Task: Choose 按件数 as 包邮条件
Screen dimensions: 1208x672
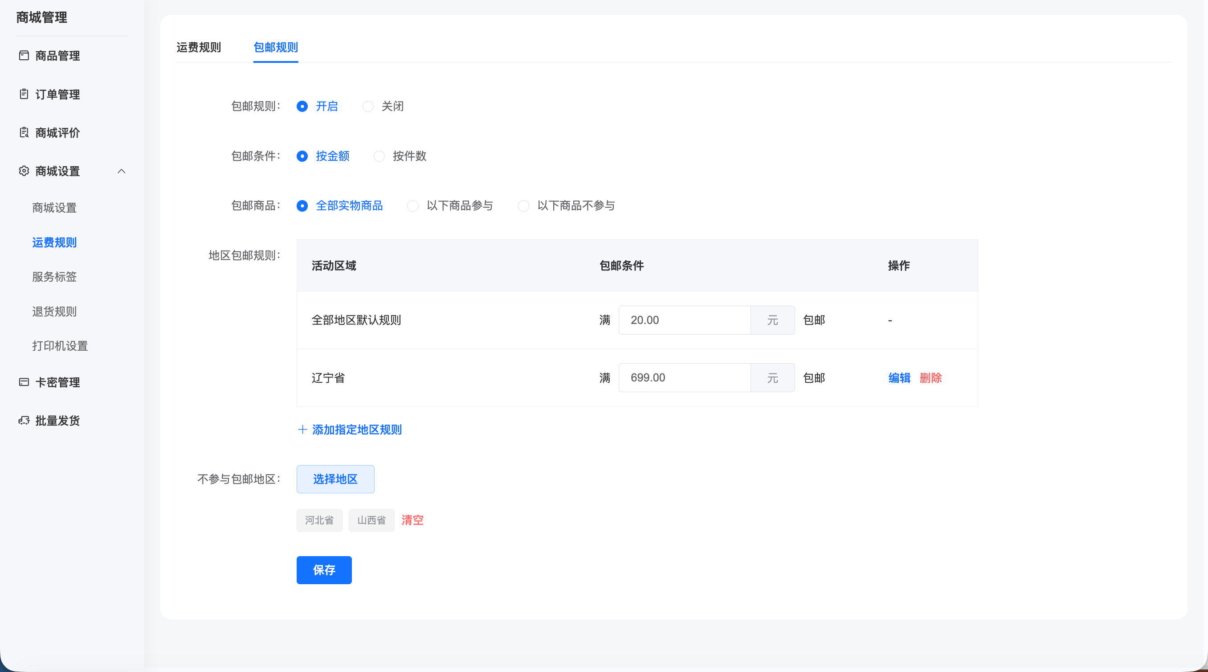Action: 380,156
